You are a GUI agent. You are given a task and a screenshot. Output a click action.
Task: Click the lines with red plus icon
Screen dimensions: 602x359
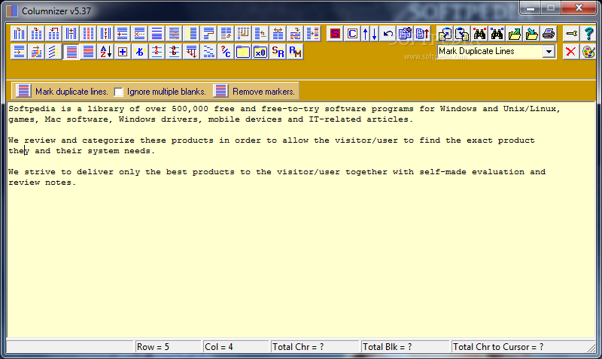click(x=123, y=34)
